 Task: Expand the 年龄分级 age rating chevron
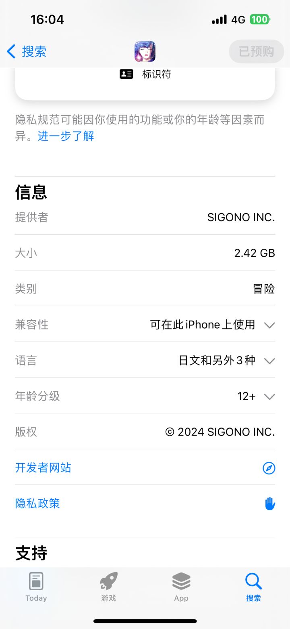click(269, 396)
